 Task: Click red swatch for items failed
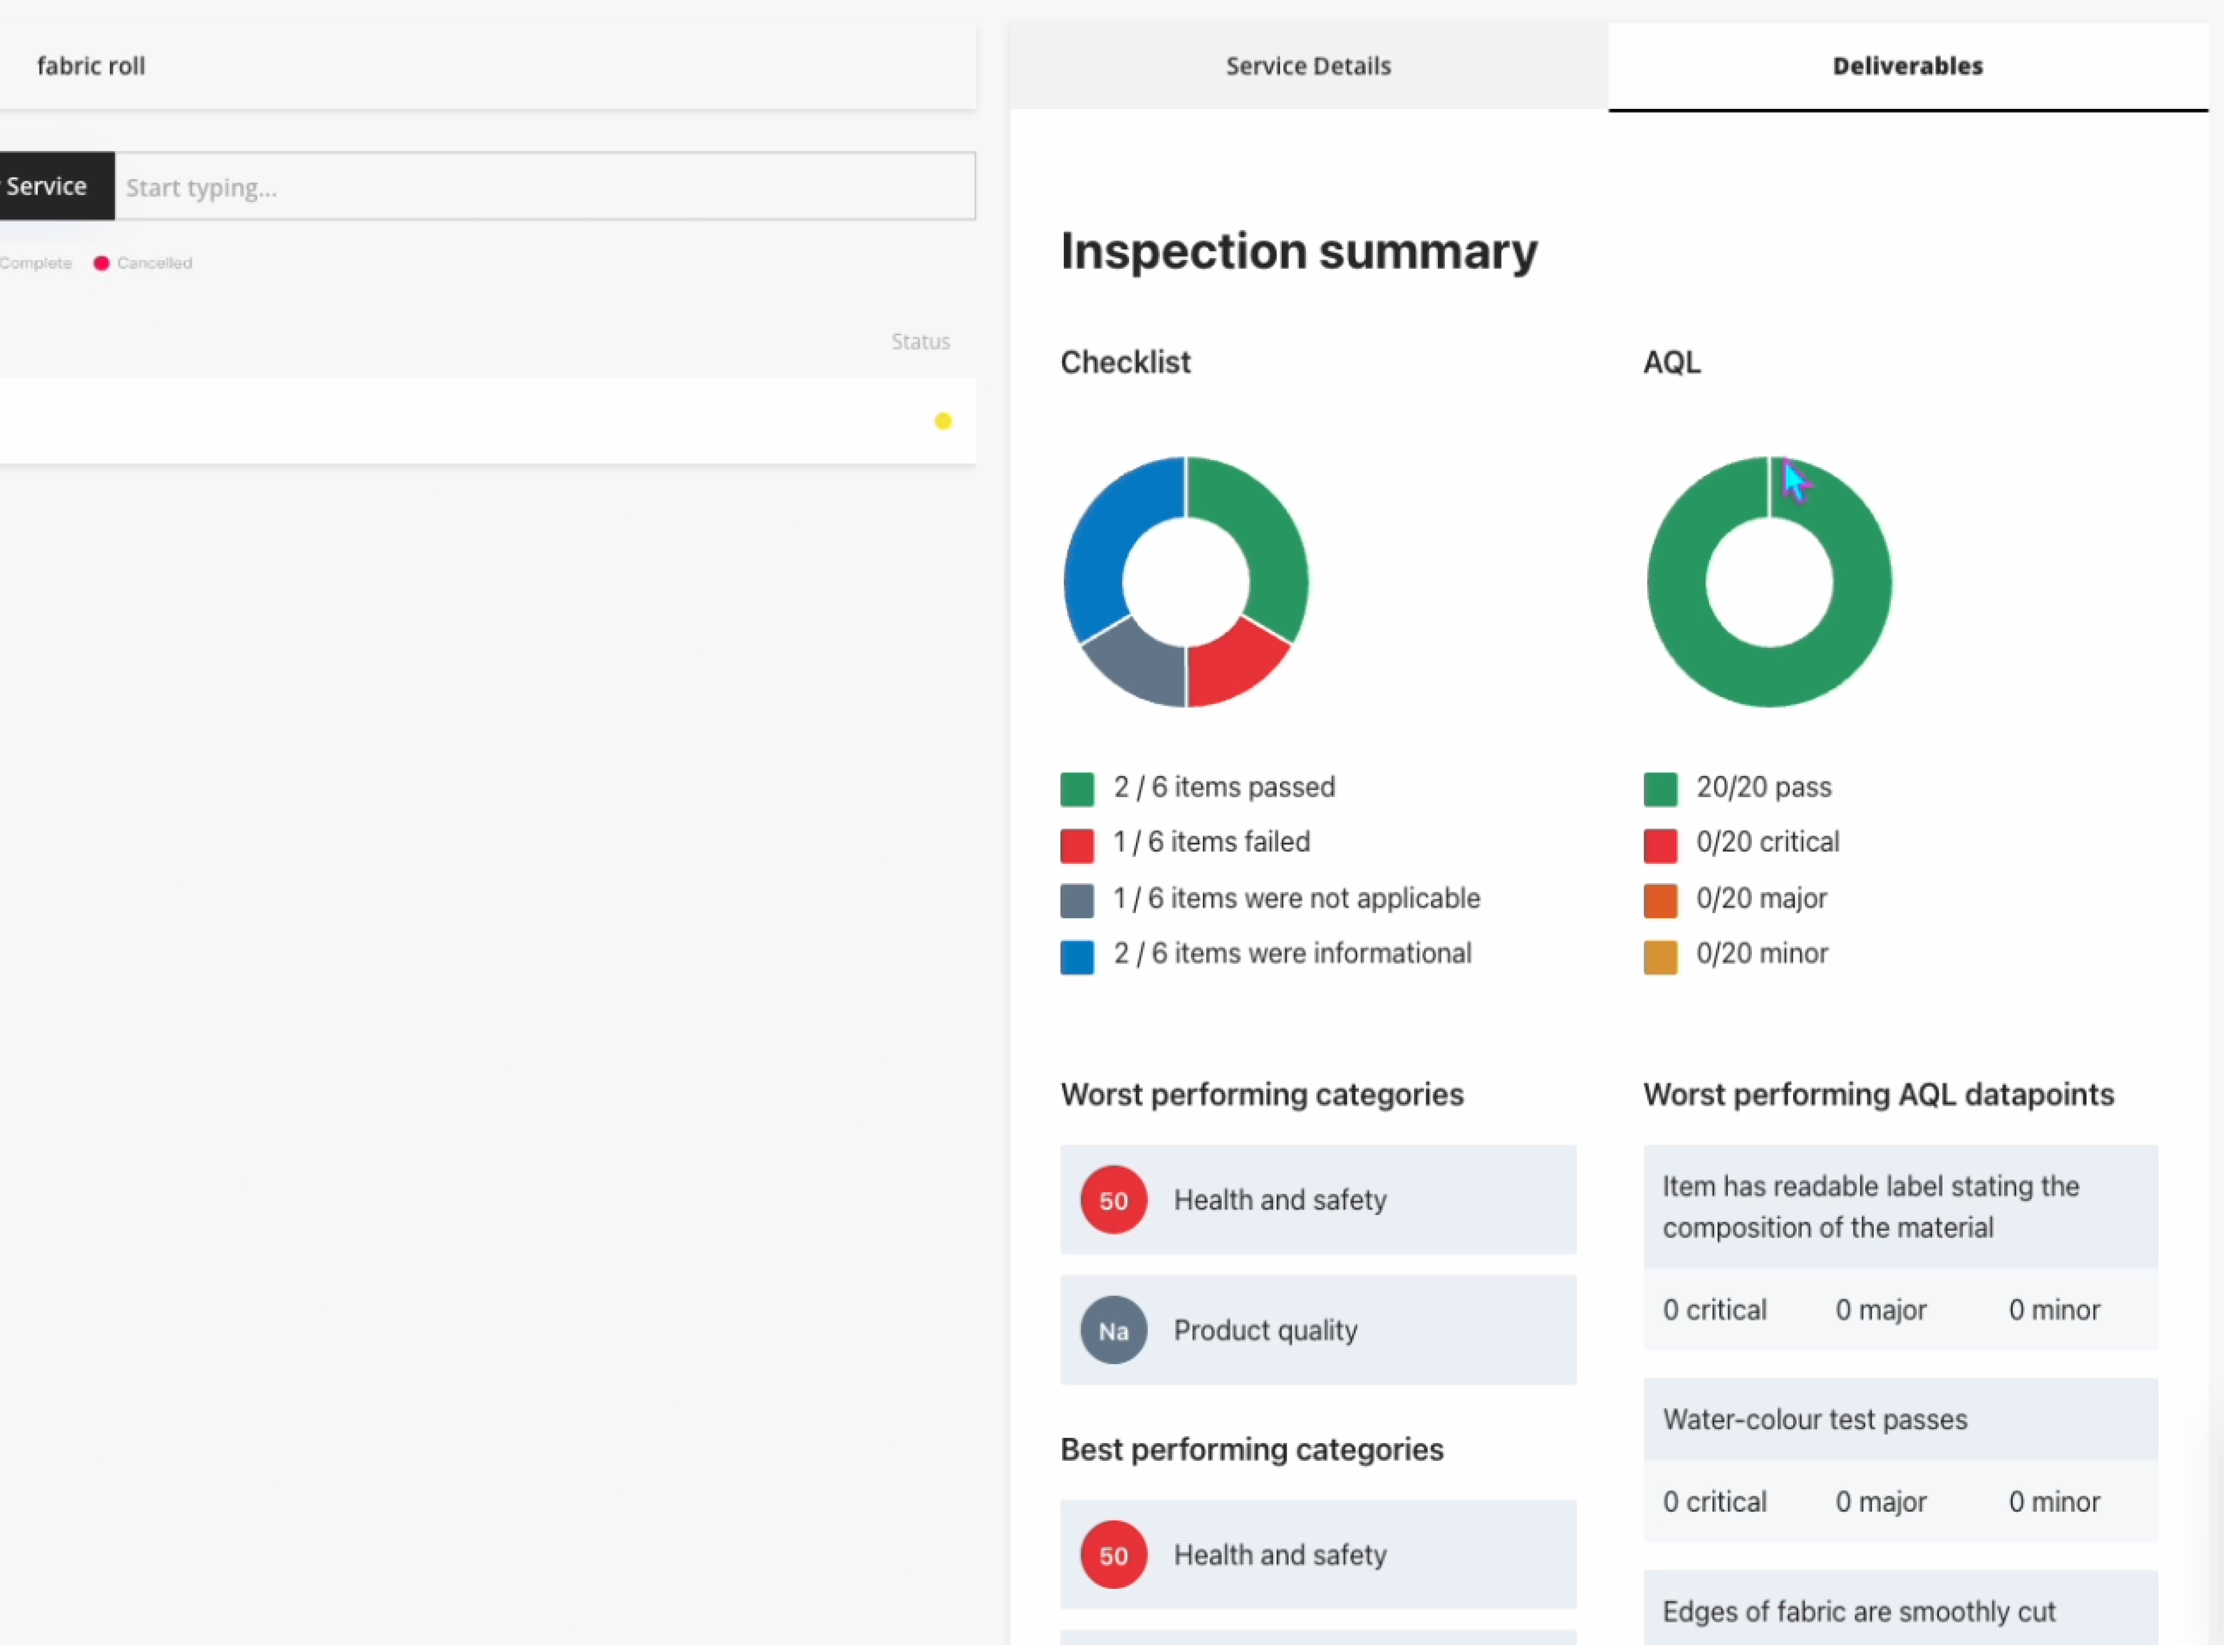[1078, 846]
